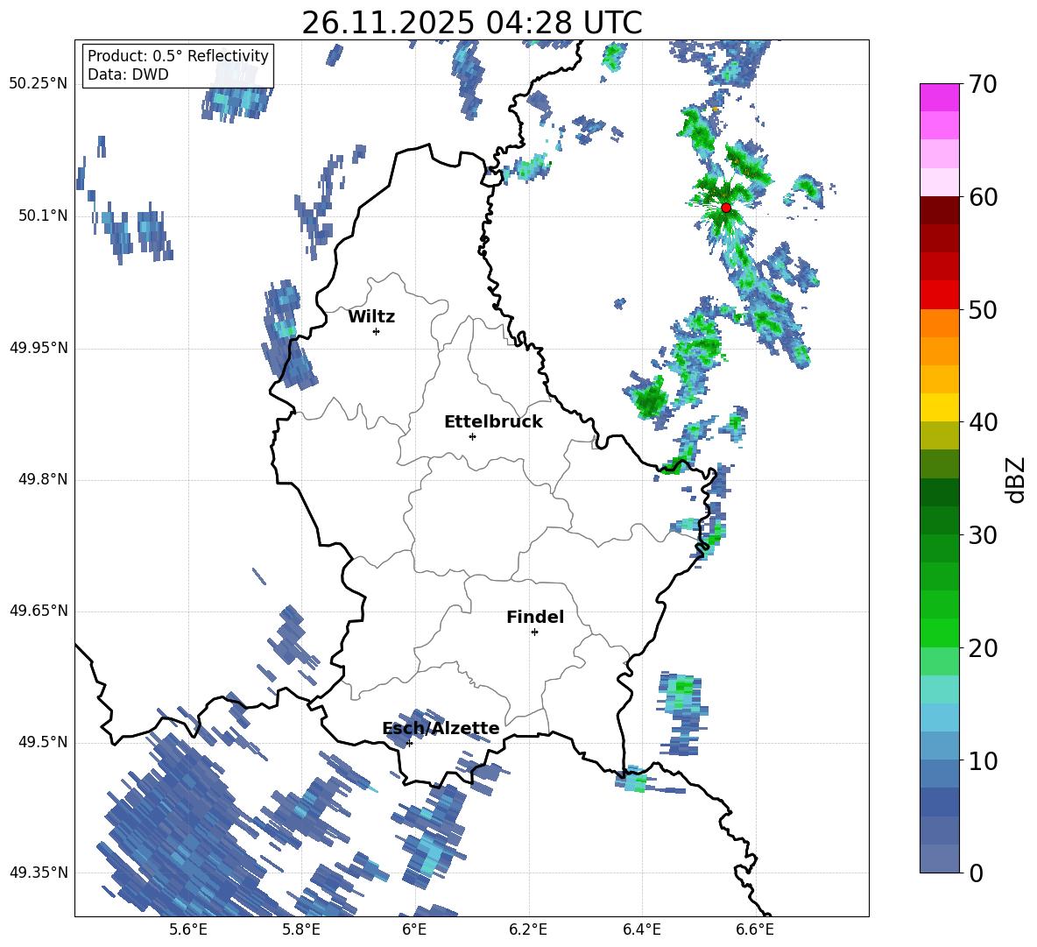This screenshot has height=947, width=1037.
Task: Click the colorbar tick value 10
Action: pos(983,760)
